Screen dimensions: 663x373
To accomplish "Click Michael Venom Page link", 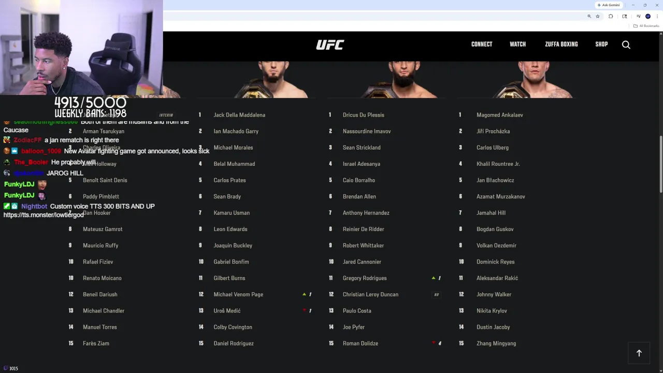I will [x=238, y=294].
